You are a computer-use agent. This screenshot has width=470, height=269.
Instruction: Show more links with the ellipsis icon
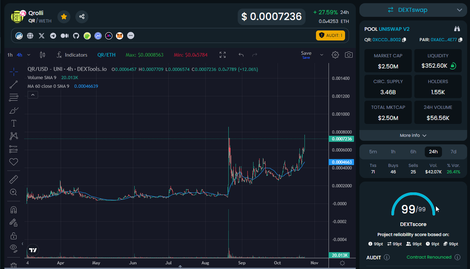(131, 36)
